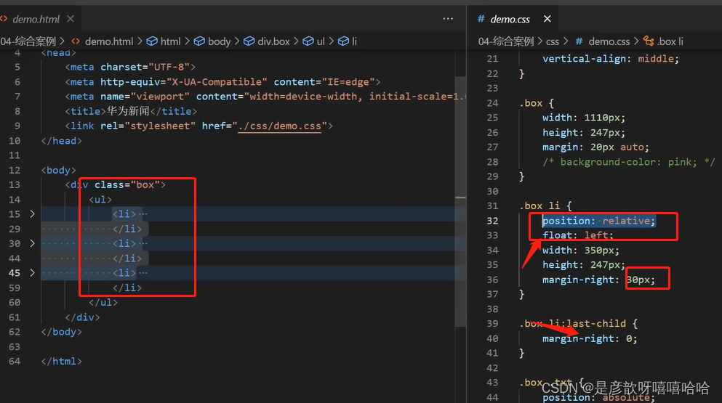Click the ul symbol icon in breadcrumb
This screenshot has height=403, width=722.
pyautogui.click(x=308, y=41)
